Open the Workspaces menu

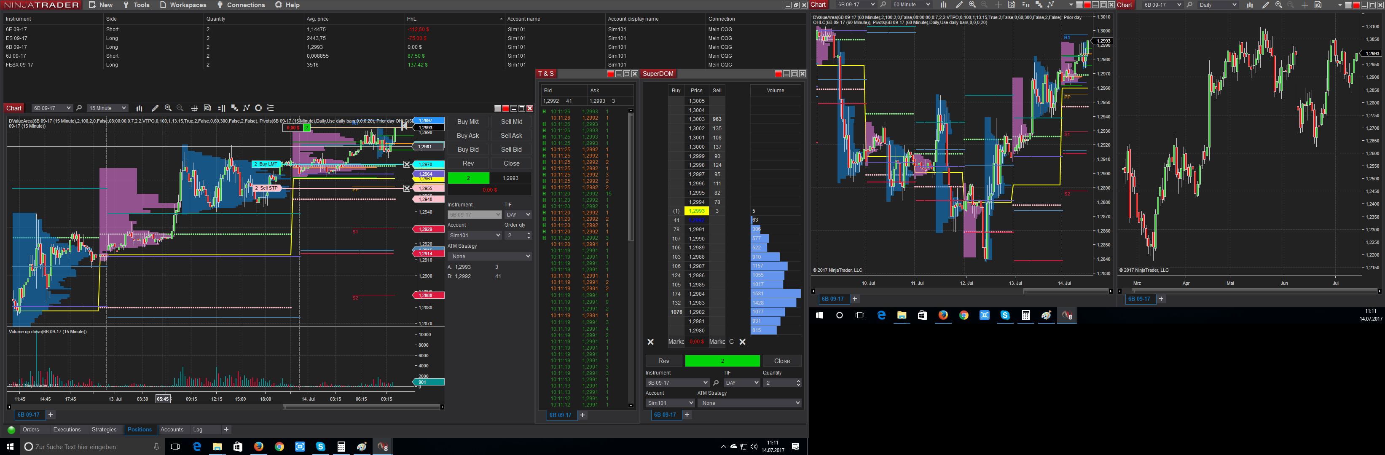click(183, 5)
